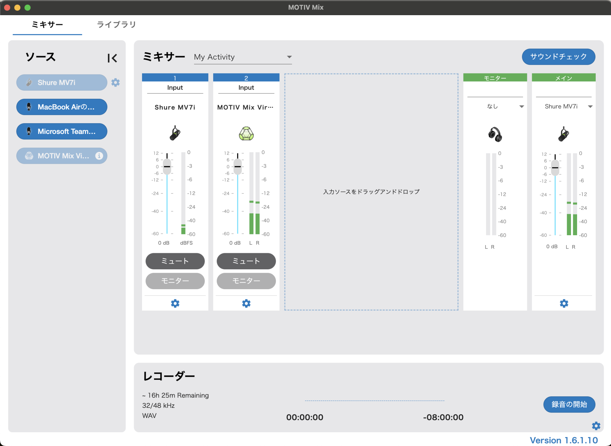
Task: Open Shure MV7i source settings gear
Action: [115, 82]
